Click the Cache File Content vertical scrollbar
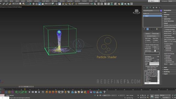This screenshot has width=176, height=99. 158,76
